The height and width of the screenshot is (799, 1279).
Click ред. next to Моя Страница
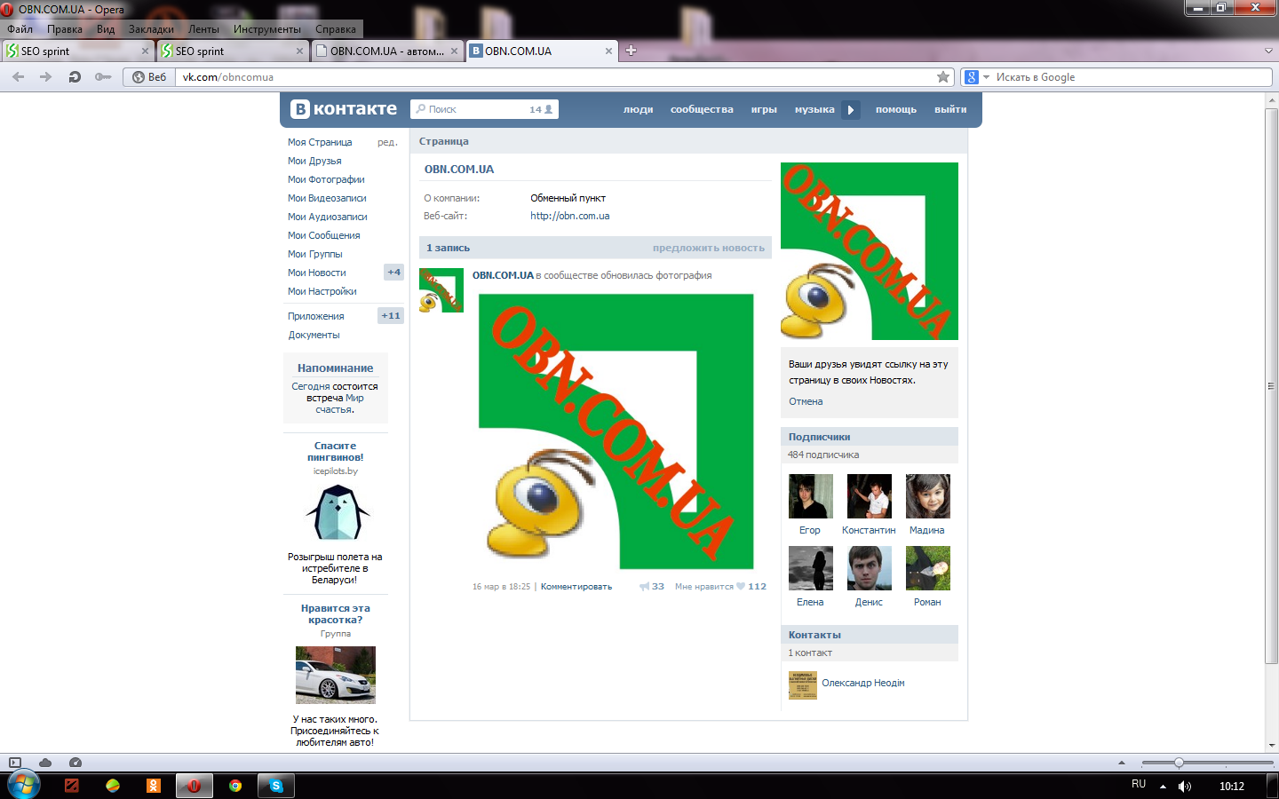(387, 142)
